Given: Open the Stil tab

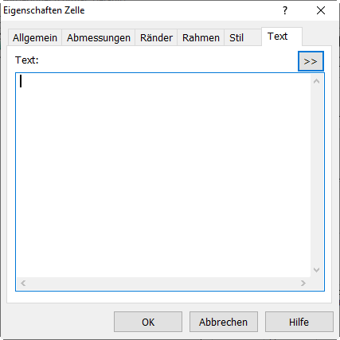Looking at the screenshot, I should click(x=236, y=37).
